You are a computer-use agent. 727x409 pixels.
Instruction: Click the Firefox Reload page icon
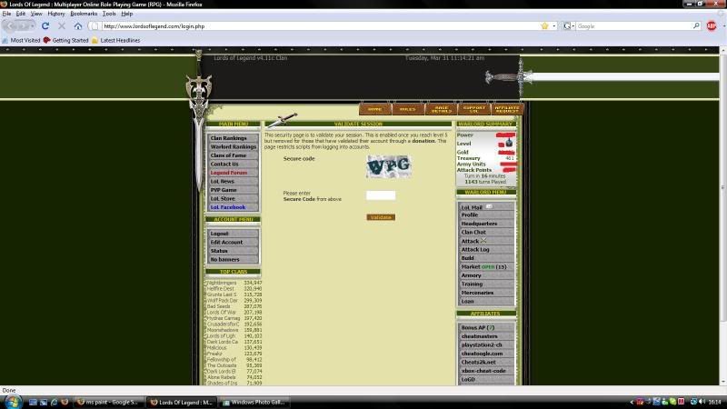pos(45,26)
